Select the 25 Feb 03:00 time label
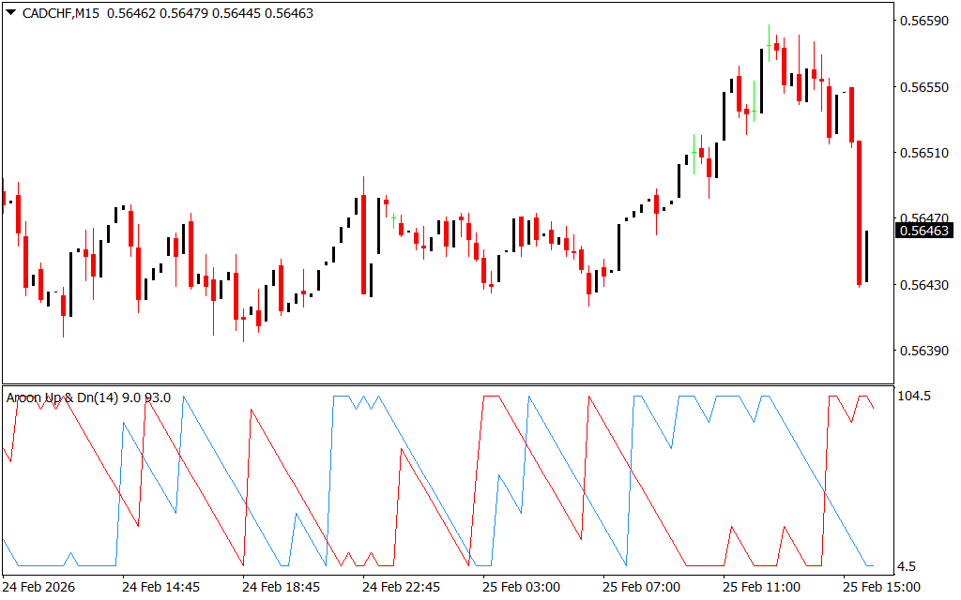Screen dimensions: 961x600 pos(521,587)
